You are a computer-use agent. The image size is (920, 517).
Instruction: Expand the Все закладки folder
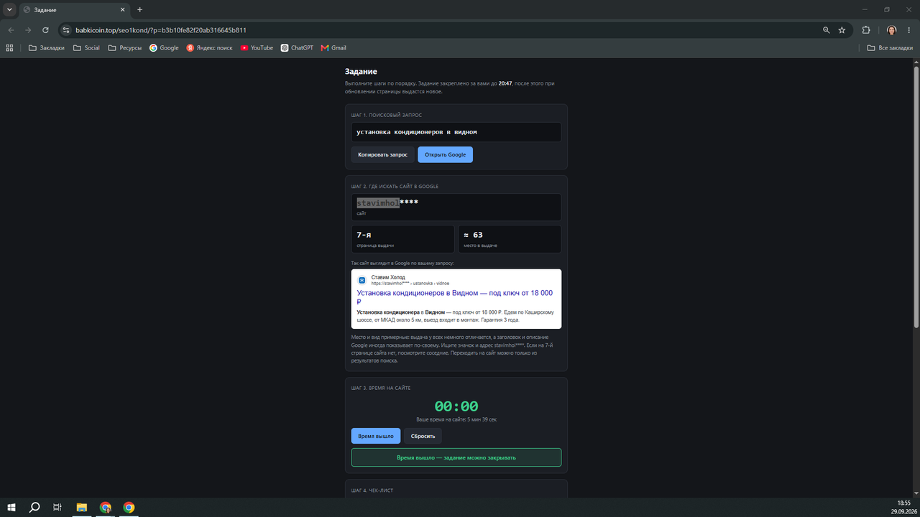(x=890, y=48)
